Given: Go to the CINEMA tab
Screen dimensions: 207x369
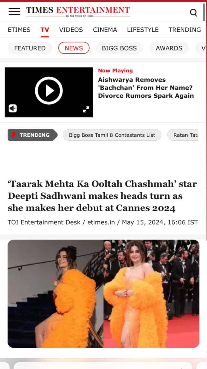Looking at the screenshot, I should [x=105, y=30].
